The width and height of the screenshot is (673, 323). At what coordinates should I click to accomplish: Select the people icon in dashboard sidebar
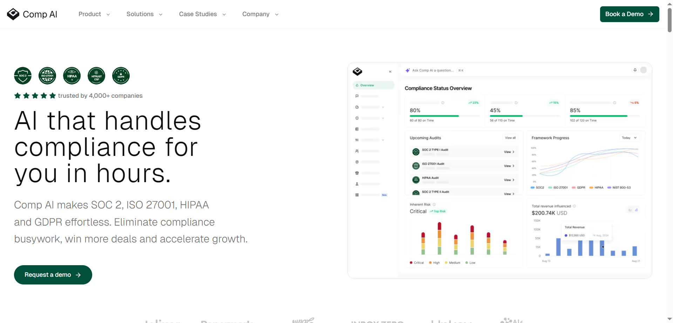pyautogui.click(x=357, y=151)
